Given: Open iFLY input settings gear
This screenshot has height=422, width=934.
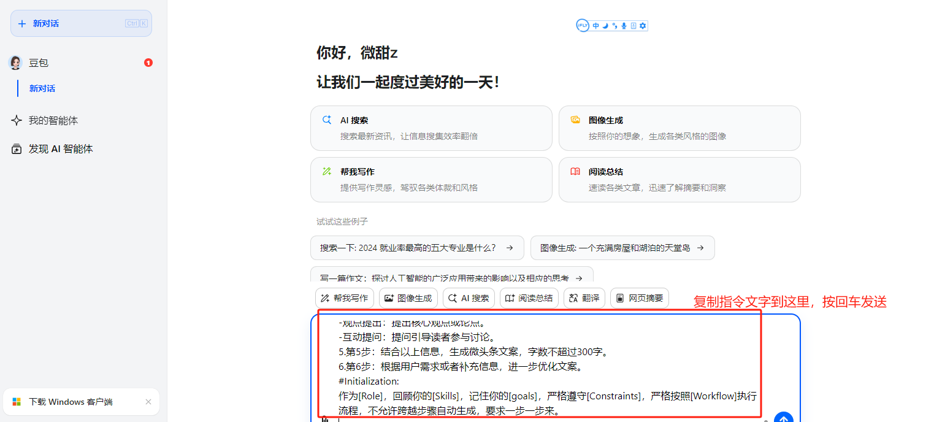Looking at the screenshot, I should (643, 26).
